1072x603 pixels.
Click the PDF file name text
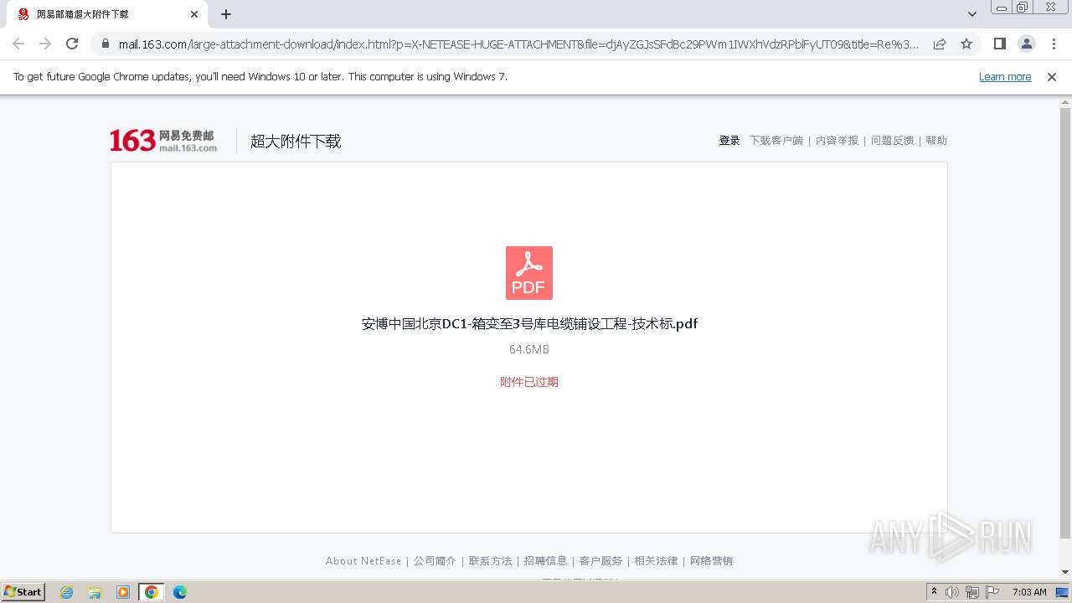point(529,324)
